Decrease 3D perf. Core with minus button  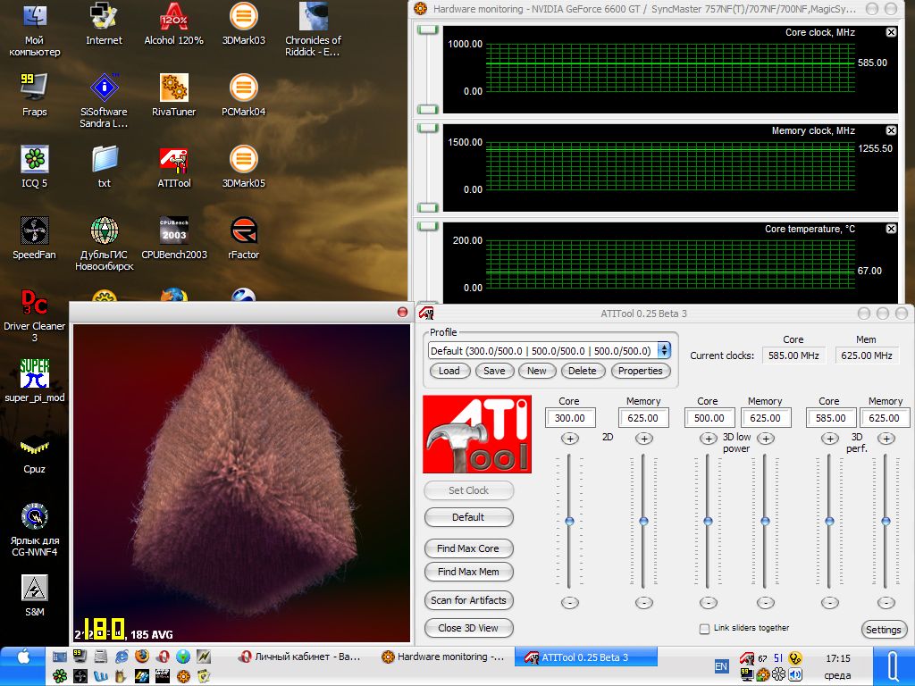coord(829,603)
